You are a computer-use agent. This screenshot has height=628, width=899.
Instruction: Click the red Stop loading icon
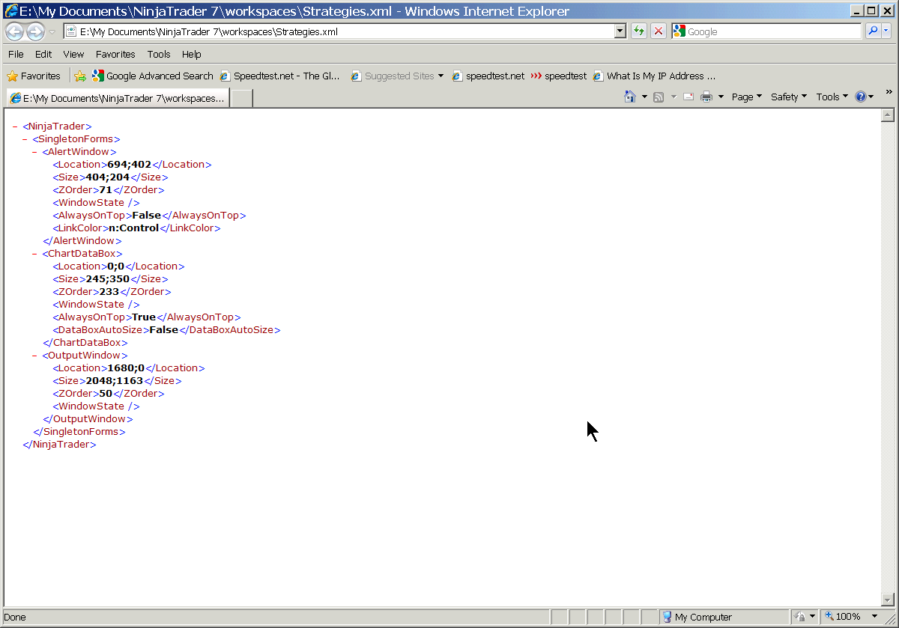[x=659, y=31]
